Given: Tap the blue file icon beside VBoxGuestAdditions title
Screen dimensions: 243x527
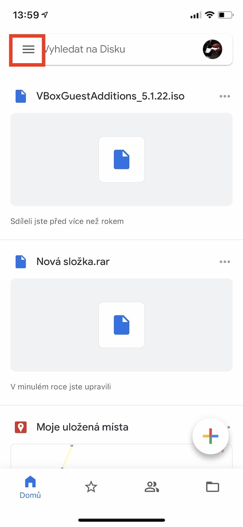Looking at the screenshot, I should [x=21, y=96].
